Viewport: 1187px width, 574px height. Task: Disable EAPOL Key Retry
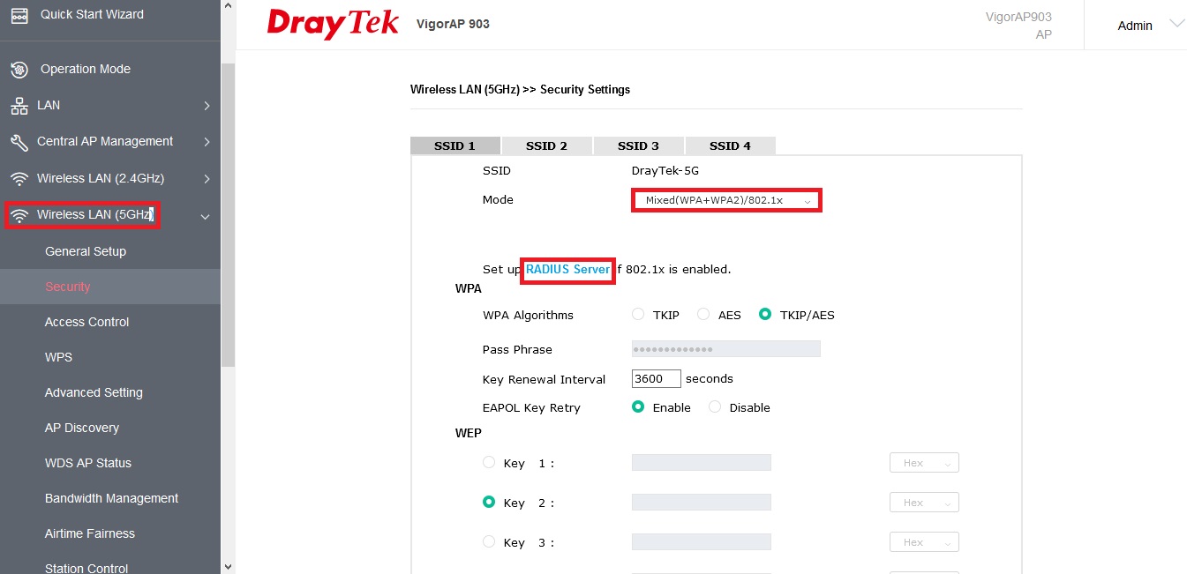tap(715, 407)
